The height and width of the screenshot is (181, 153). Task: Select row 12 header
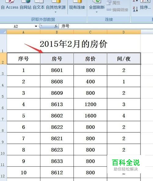coord(3,172)
